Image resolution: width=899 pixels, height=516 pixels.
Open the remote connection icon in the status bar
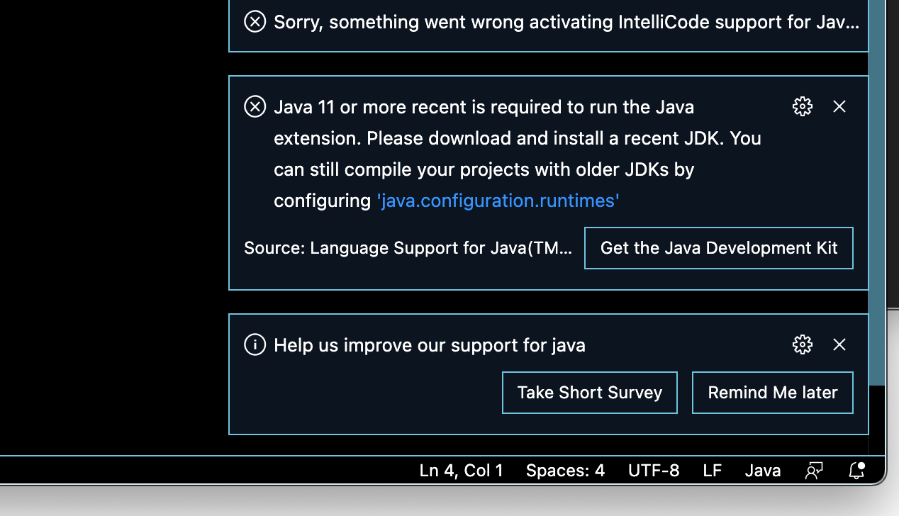point(814,470)
